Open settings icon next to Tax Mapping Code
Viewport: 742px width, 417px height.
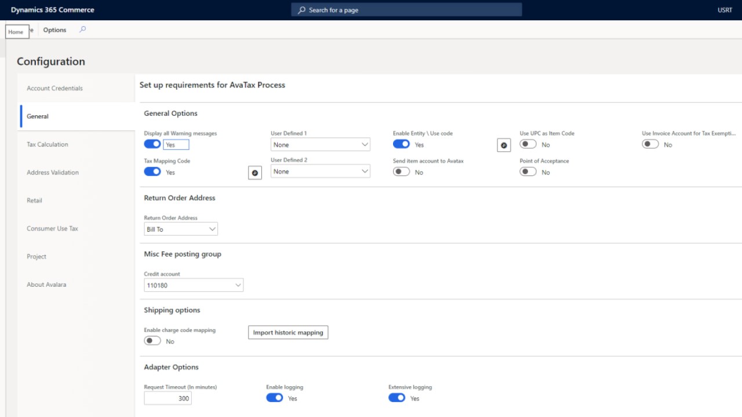(x=255, y=173)
